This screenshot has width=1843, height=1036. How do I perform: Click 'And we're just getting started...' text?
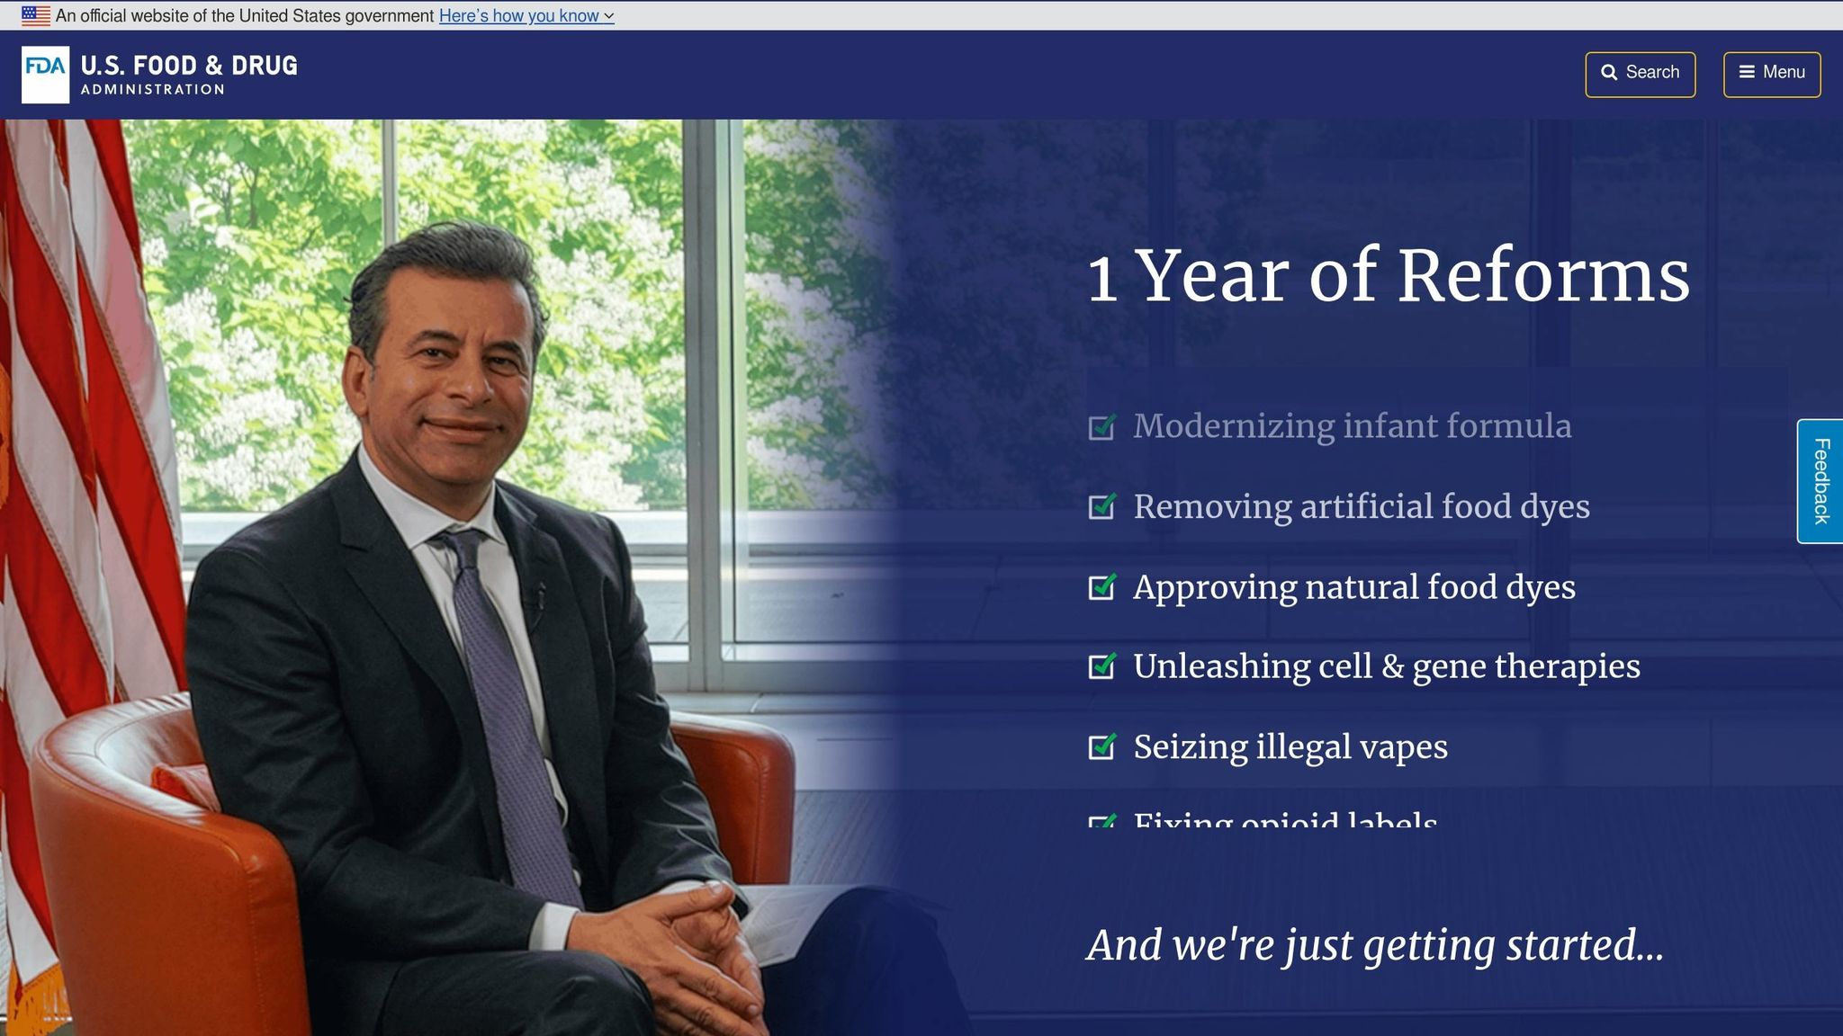pos(1375,945)
